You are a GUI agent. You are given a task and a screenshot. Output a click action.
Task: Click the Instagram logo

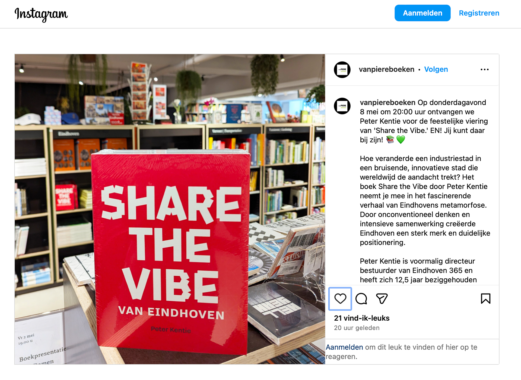41,14
